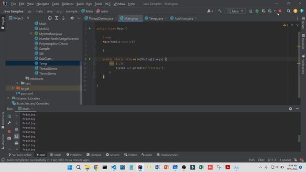Toggle the Bookmarks side tool window
Screen dimensions: 306x172
3,120
